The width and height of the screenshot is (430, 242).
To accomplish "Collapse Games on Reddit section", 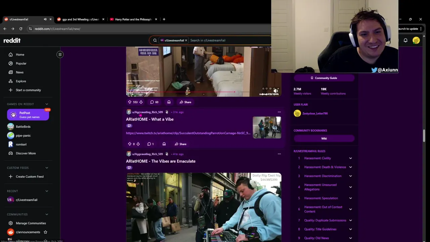I will point(47,104).
